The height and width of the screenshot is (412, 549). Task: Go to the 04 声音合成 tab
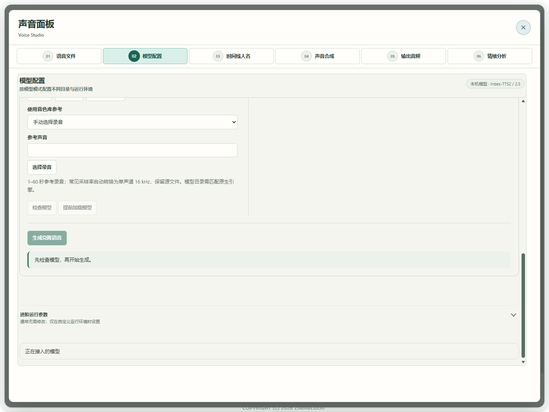tap(318, 56)
